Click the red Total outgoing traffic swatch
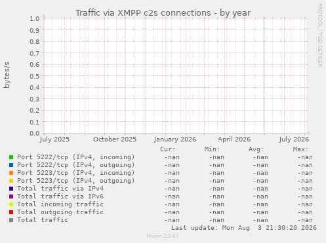 (11, 212)
